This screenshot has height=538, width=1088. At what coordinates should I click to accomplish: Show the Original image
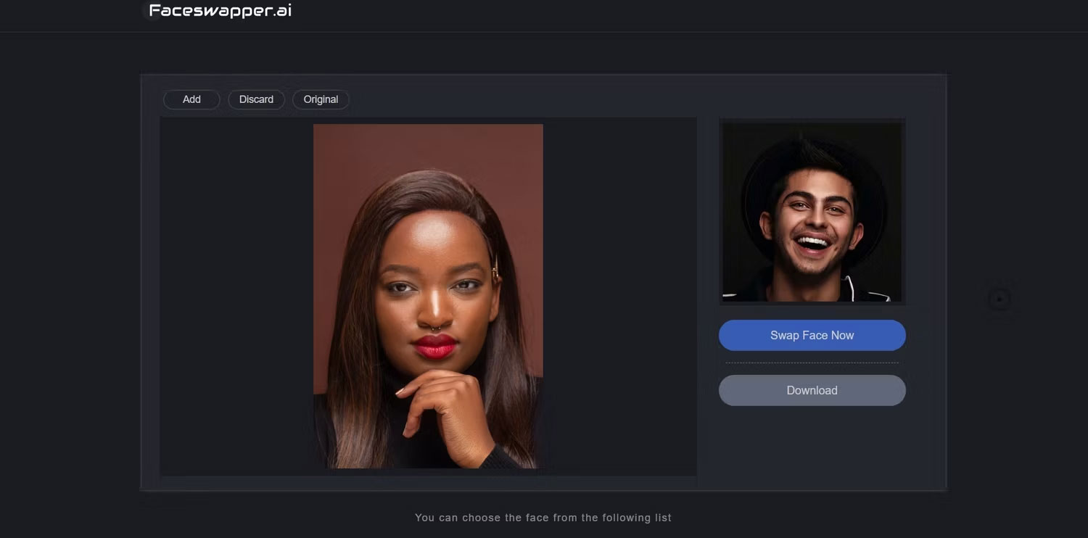(x=321, y=99)
